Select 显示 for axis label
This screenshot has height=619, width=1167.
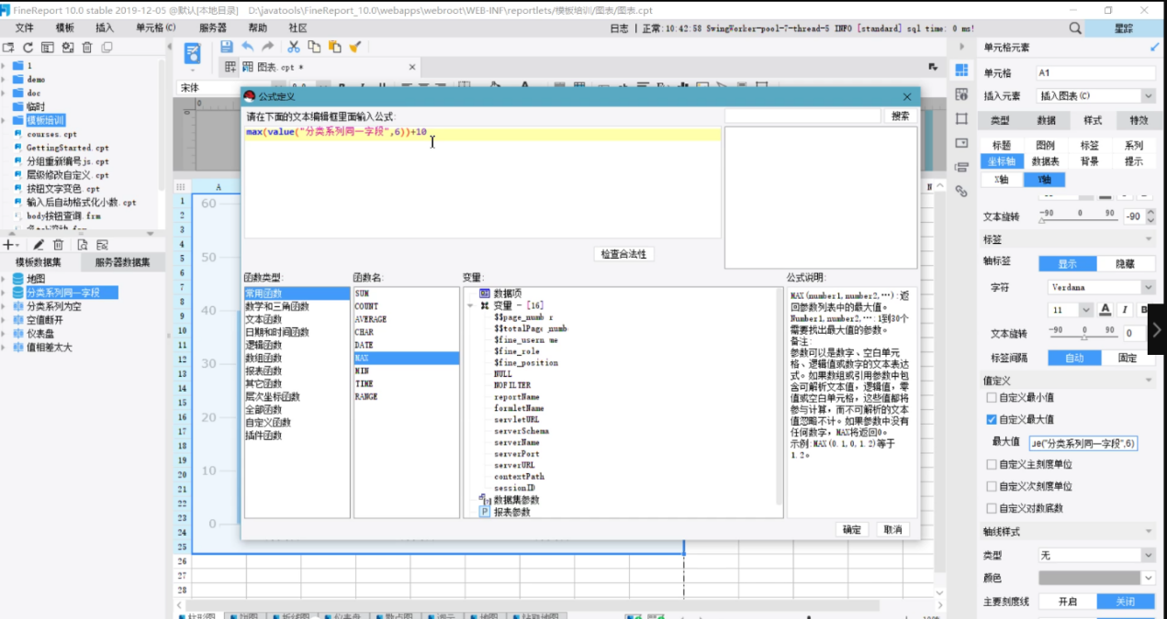[1067, 263]
